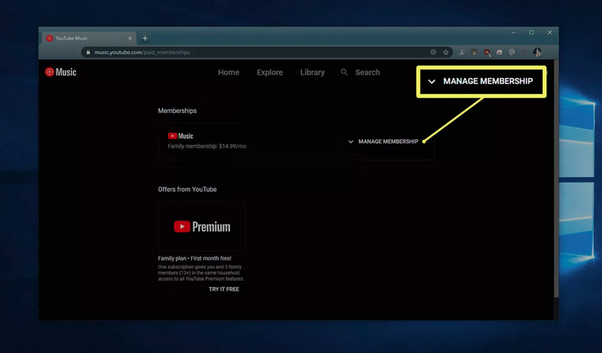The width and height of the screenshot is (602, 353).
Task: Click the grey spiral extension icon
Action: pyautogui.click(x=512, y=52)
